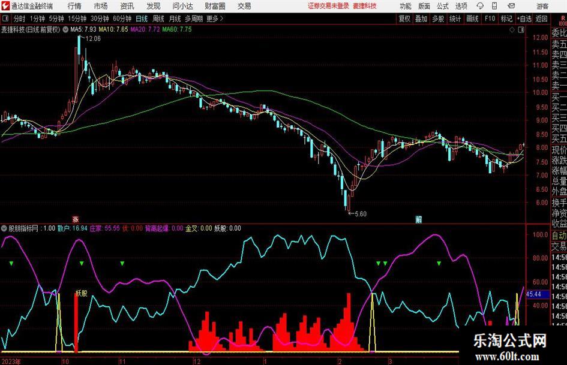Image resolution: width=567 pixels, height=365 pixels.
Task: Click the 妖股 signal label on indicator
Action: 82,293
